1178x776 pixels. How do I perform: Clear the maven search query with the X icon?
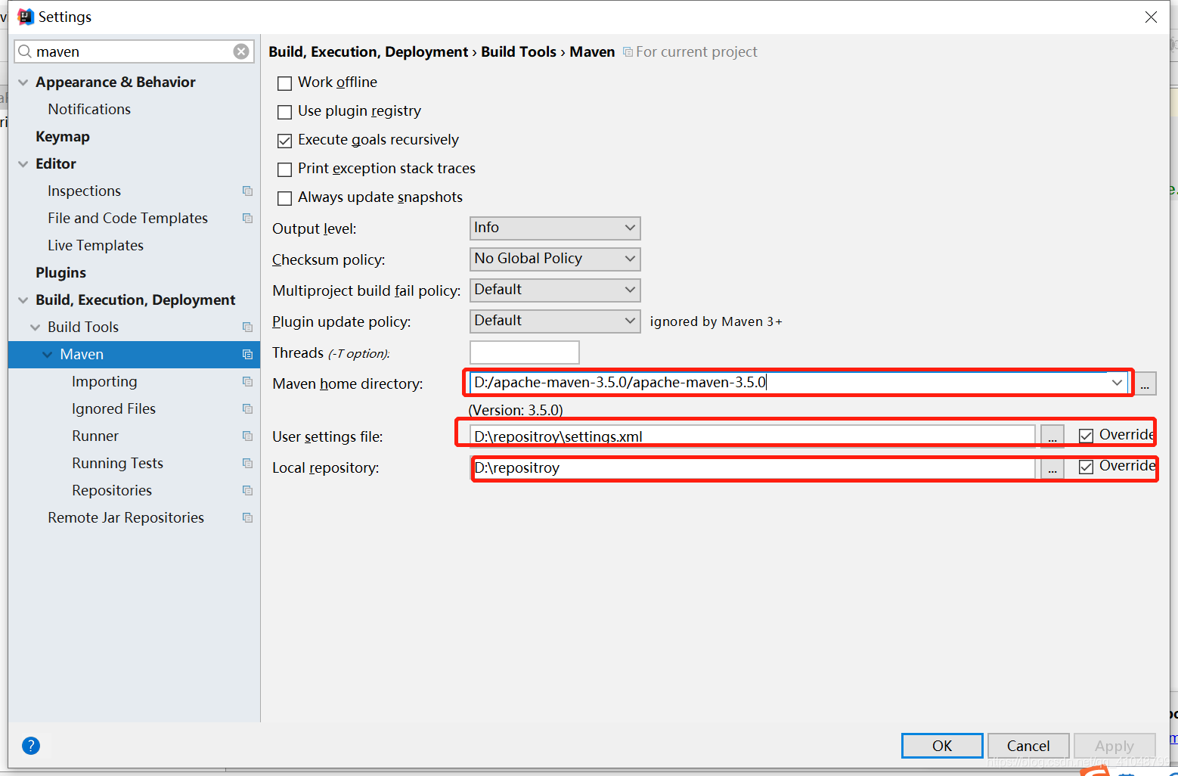point(241,51)
